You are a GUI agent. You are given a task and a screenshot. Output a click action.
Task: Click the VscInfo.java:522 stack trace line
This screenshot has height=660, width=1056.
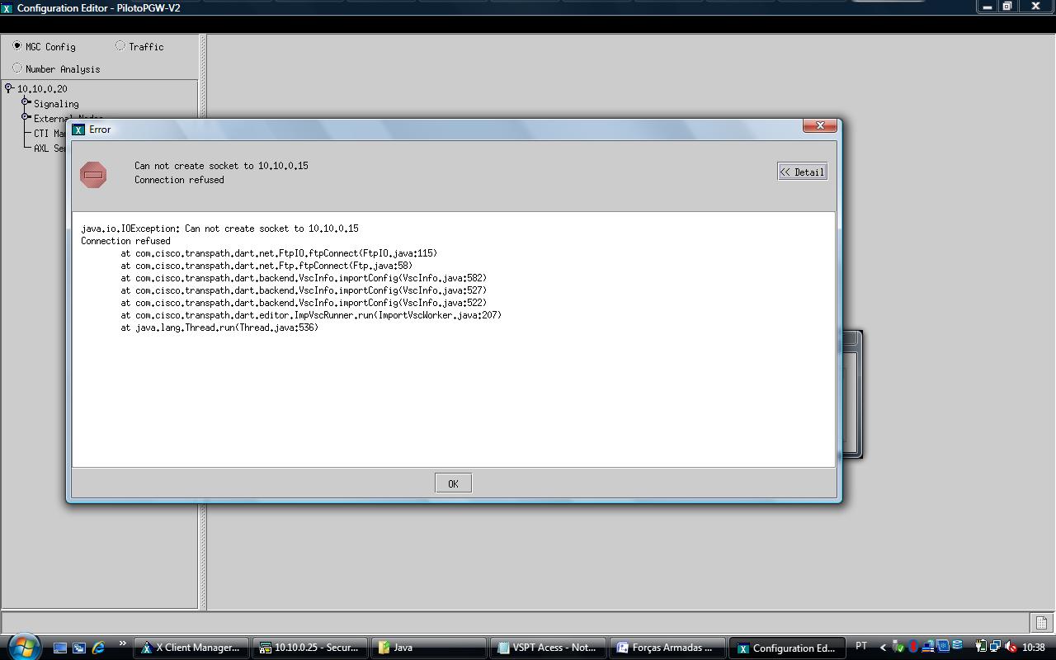tap(304, 303)
